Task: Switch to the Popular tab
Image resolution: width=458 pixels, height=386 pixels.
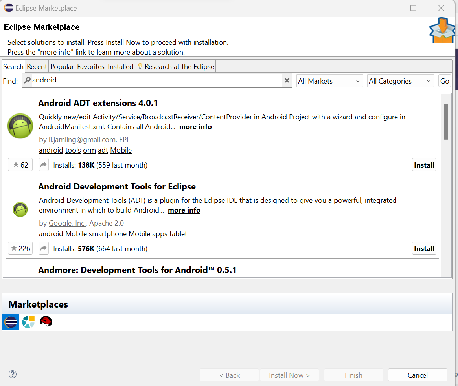Action: point(62,66)
